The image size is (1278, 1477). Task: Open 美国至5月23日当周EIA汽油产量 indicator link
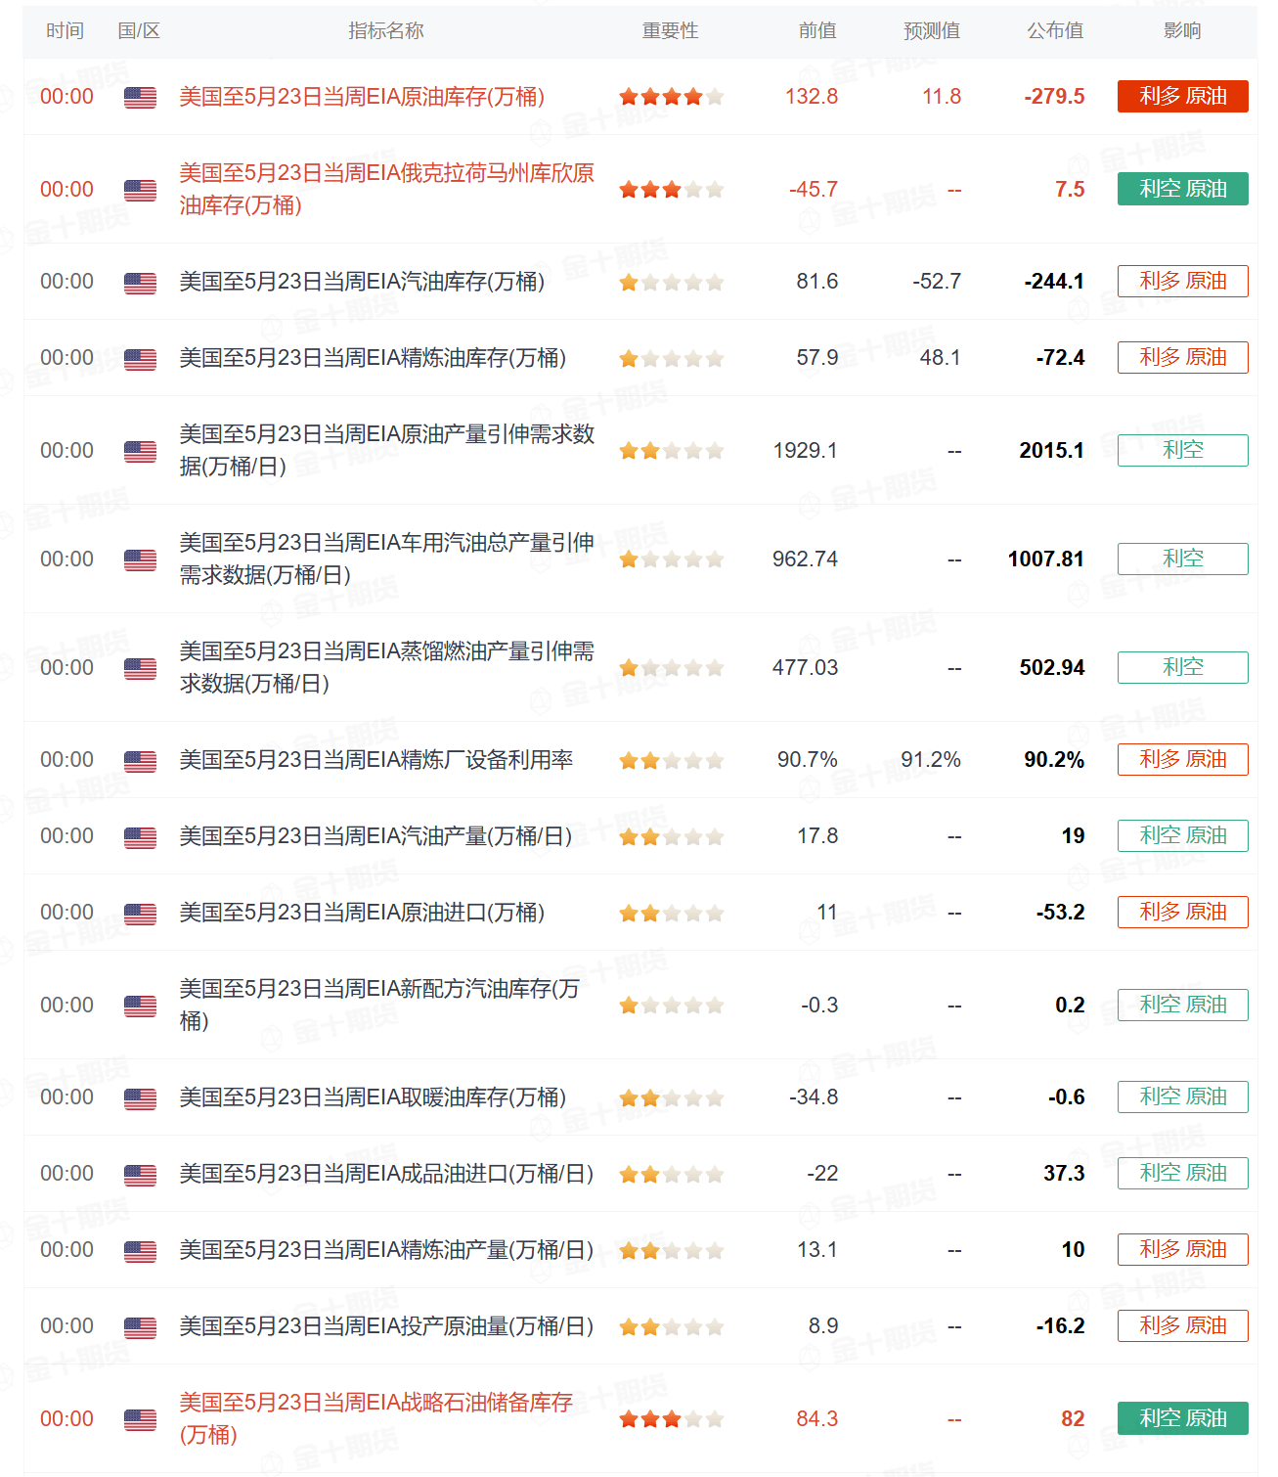click(375, 836)
